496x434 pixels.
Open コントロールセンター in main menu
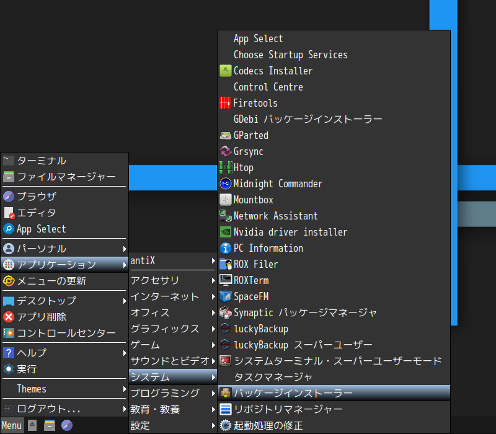tap(64, 333)
